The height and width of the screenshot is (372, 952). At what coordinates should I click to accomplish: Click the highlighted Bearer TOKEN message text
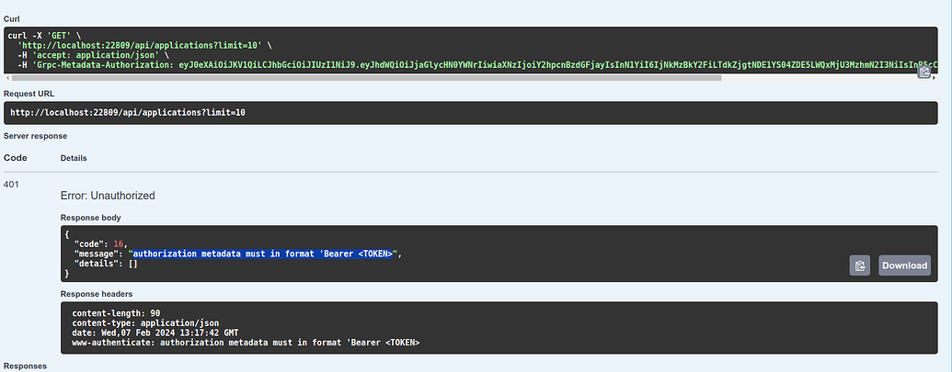(264, 254)
